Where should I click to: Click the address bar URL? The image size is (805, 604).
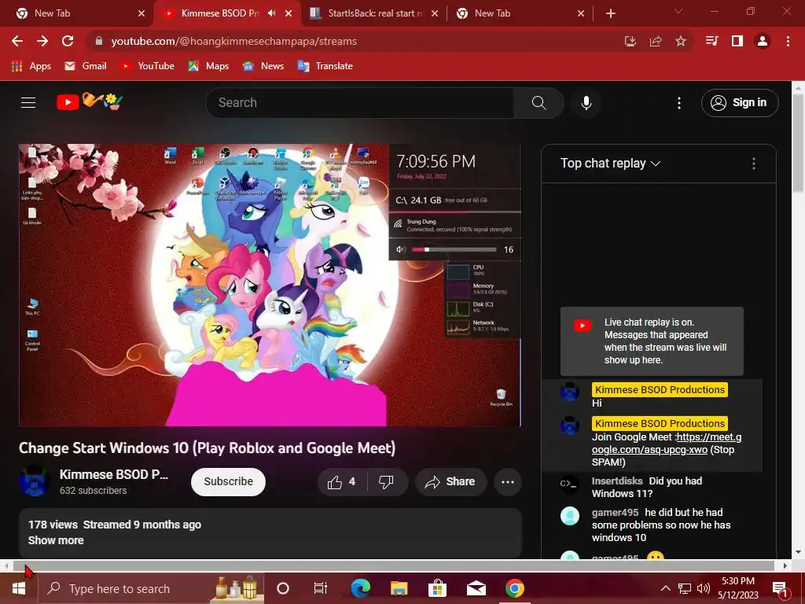[234, 41]
